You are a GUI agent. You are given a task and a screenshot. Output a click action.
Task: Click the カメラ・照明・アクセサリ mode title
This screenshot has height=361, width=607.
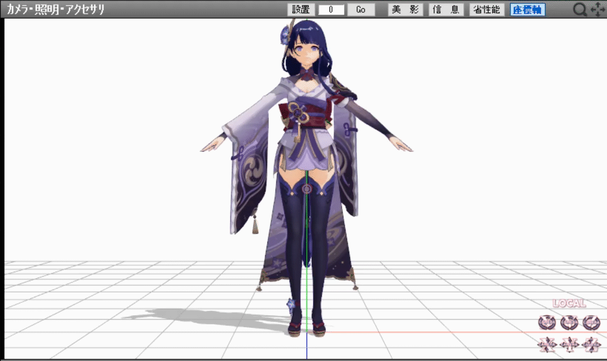pyautogui.click(x=56, y=9)
